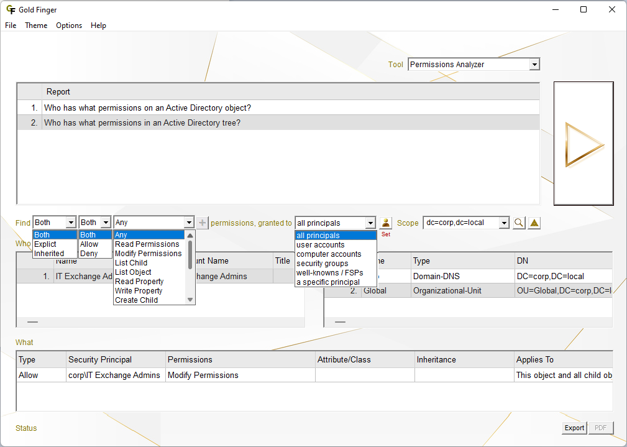
Task: Open the Tool Permissions Analyzer dropdown
Action: click(534, 65)
